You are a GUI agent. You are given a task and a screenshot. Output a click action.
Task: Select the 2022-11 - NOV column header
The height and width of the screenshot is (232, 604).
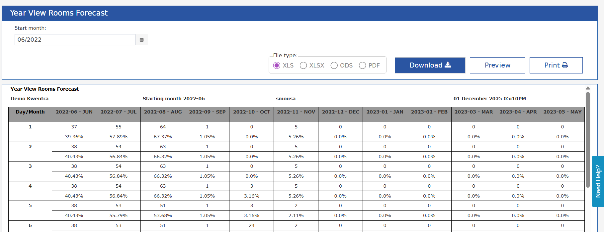coord(296,115)
